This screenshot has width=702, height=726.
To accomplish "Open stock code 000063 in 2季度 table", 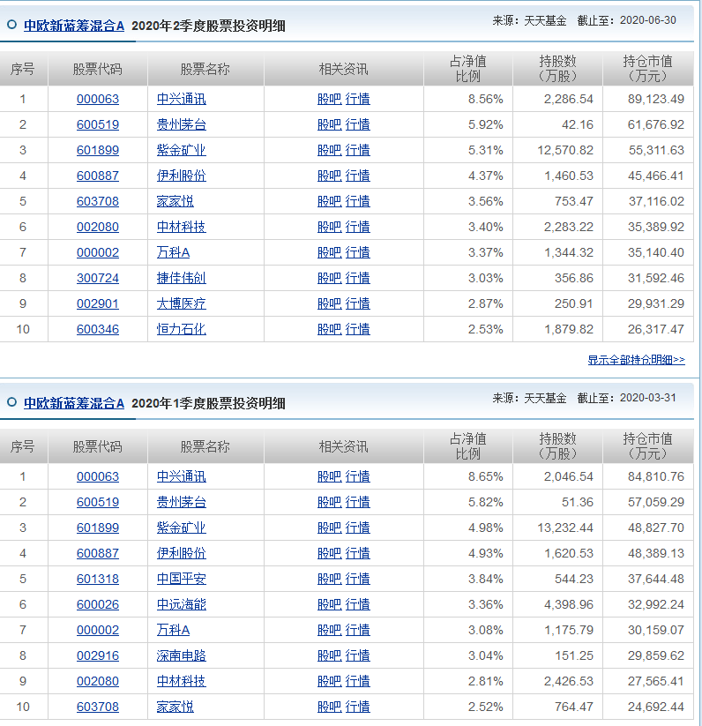I will [x=98, y=99].
